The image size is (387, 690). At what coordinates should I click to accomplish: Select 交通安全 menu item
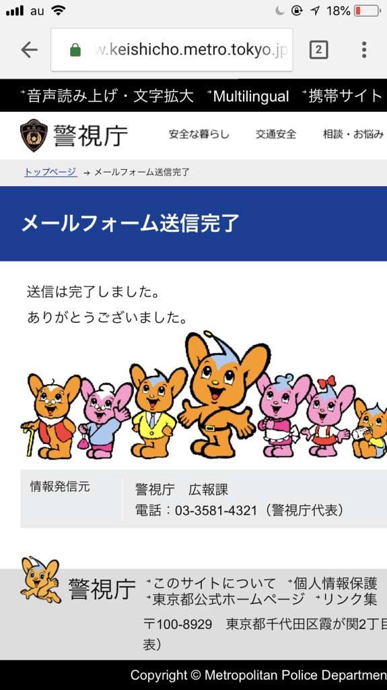click(276, 135)
